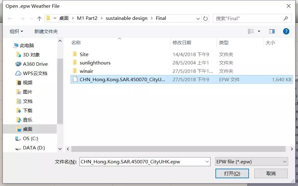Click the address bar folder icon
This screenshot has height=186, width=298.
pyautogui.click(x=48, y=18)
